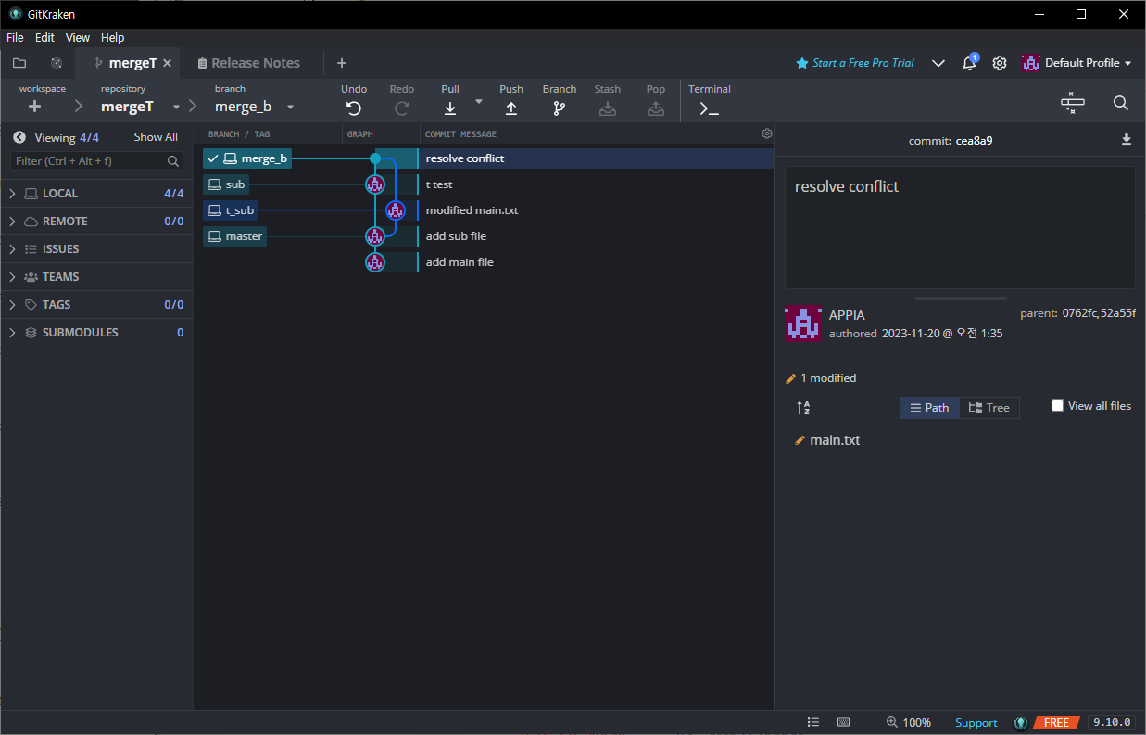Open Preferences with the gear icon
Viewport: 1146px width, 735px height.
tap(1000, 63)
